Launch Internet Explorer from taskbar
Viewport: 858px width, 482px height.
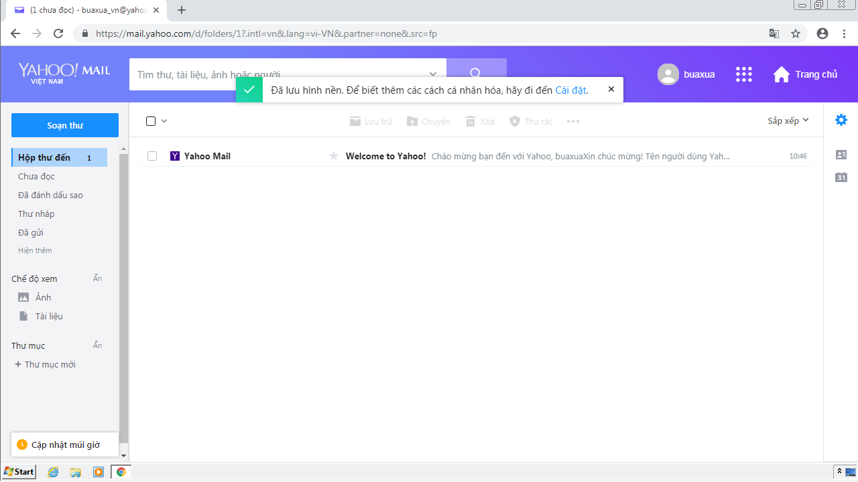tap(53, 471)
